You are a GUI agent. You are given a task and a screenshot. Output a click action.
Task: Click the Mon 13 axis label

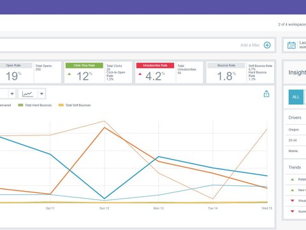pyautogui.click(x=159, y=208)
